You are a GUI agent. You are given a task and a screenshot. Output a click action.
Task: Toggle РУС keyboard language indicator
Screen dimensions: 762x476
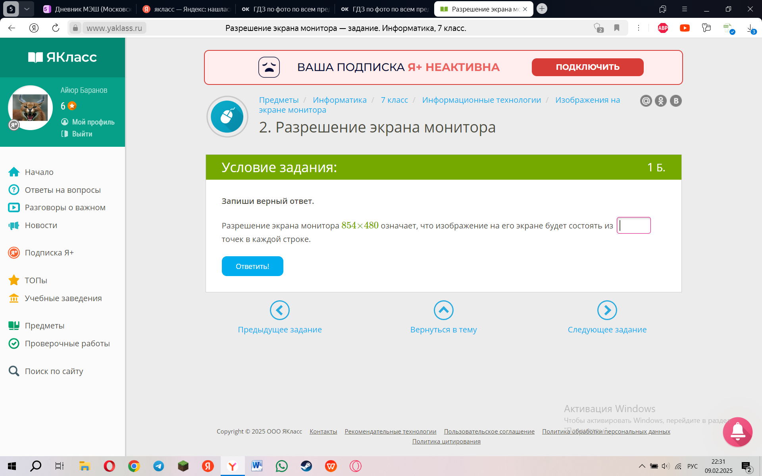tap(692, 466)
